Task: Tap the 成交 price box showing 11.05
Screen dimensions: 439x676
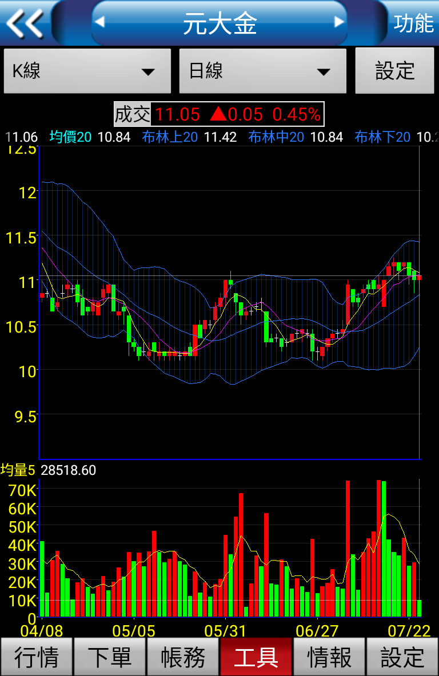Action: 219,114
